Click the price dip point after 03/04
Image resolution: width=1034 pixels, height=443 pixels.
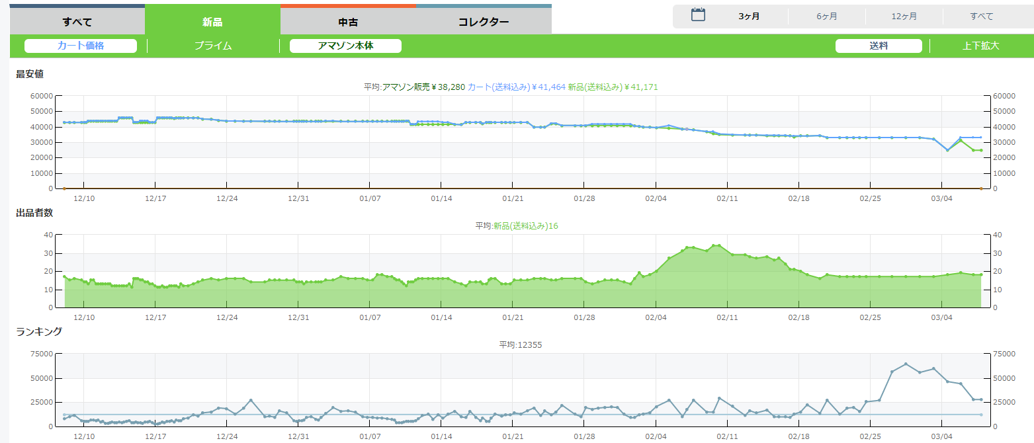click(x=947, y=150)
